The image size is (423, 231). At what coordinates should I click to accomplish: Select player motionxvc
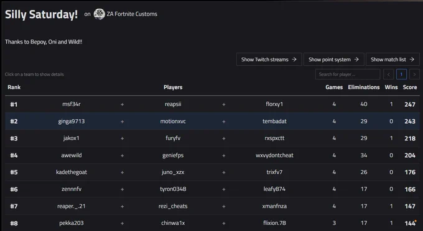pos(173,122)
